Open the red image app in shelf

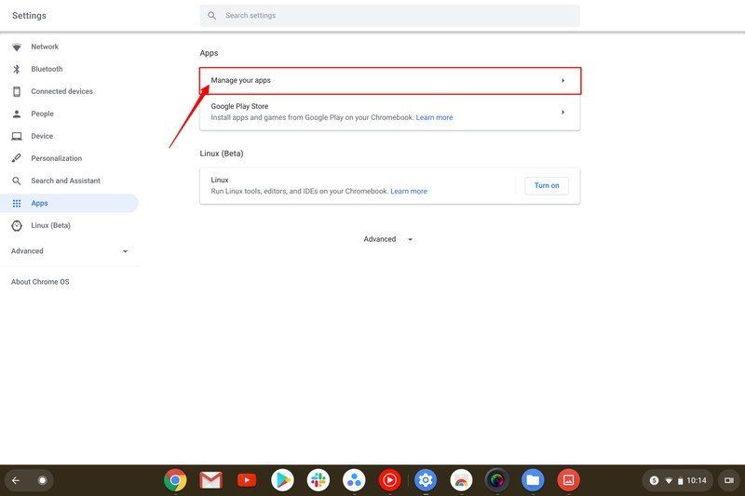pos(568,480)
